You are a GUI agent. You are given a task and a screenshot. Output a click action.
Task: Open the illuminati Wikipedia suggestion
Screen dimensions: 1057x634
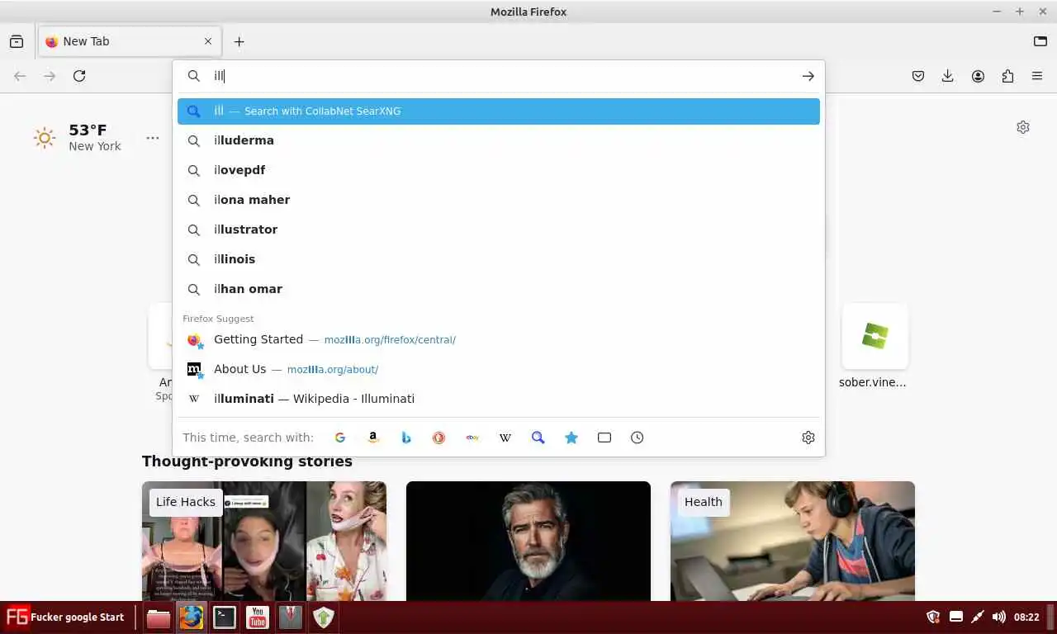(x=499, y=399)
